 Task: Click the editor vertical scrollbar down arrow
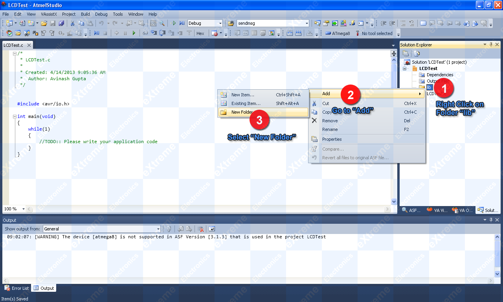coord(394,201)
